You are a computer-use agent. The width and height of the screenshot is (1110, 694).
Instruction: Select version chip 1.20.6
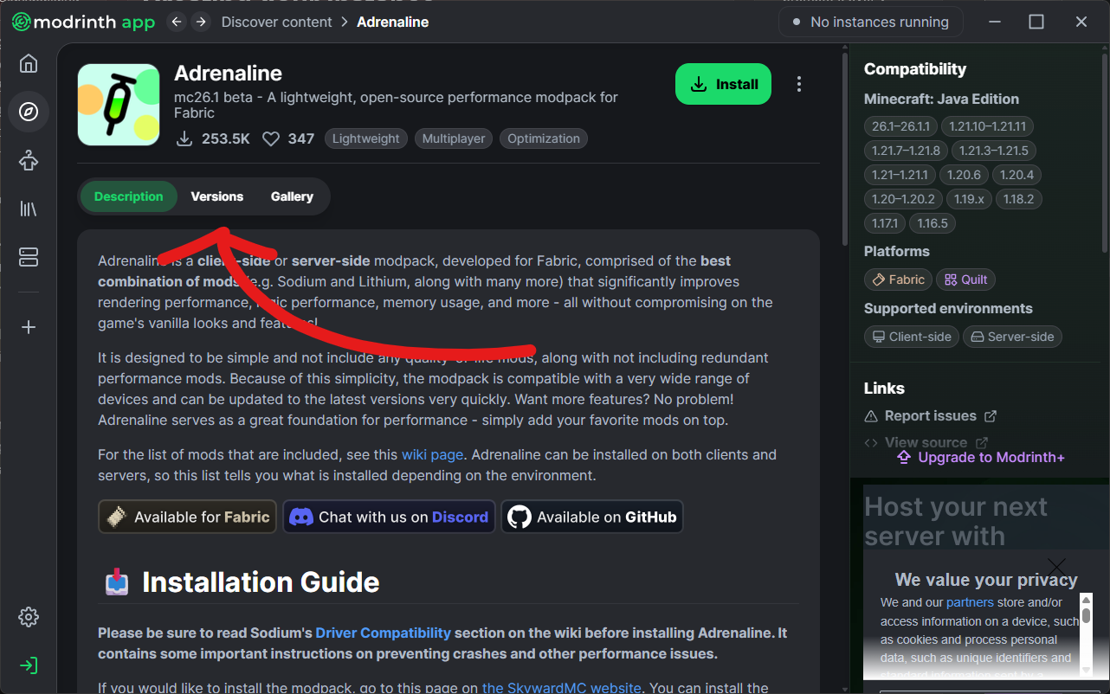[964, 175]
